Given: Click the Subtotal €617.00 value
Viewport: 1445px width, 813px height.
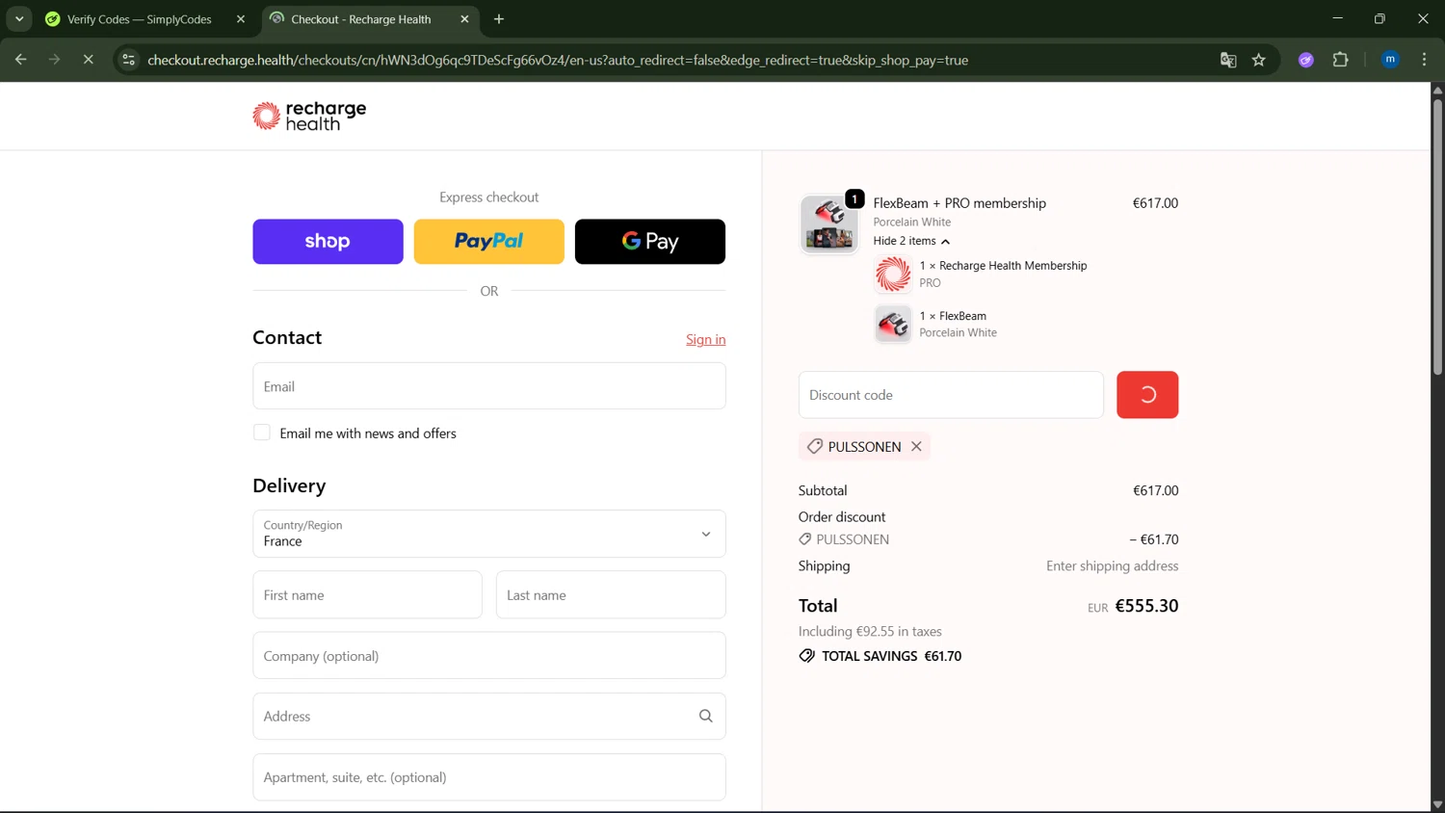Looking at the screenshot, I should (1155, 490).
